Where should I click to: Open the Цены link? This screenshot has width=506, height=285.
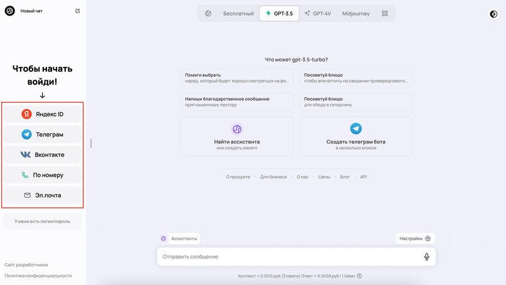point(324,177)
